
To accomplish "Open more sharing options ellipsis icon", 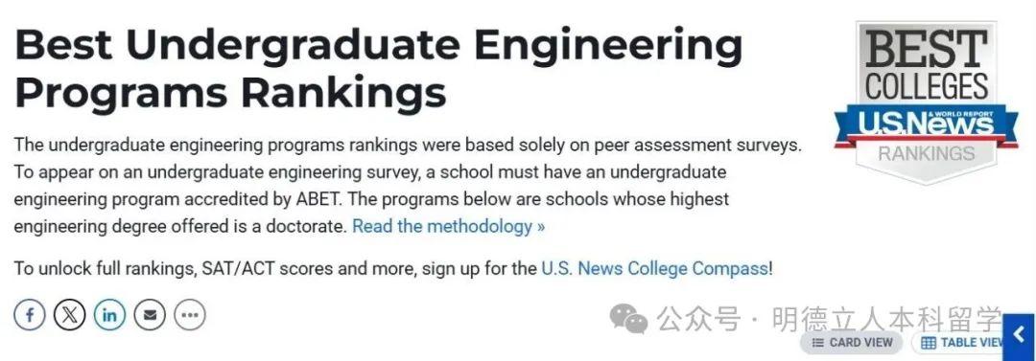I will coord(190,315).
